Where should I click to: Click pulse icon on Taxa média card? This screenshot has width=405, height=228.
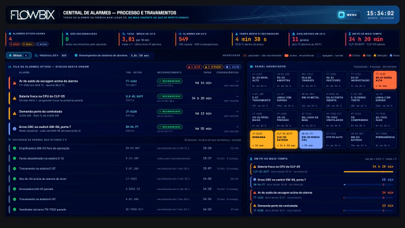pyautogui.click(x=123, y=34)
